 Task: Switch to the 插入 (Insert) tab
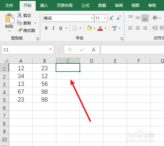point(44,6)
